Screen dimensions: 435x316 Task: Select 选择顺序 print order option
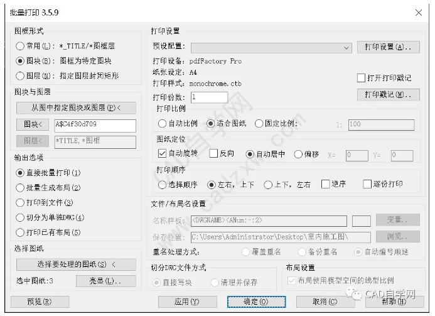(162, 185)
